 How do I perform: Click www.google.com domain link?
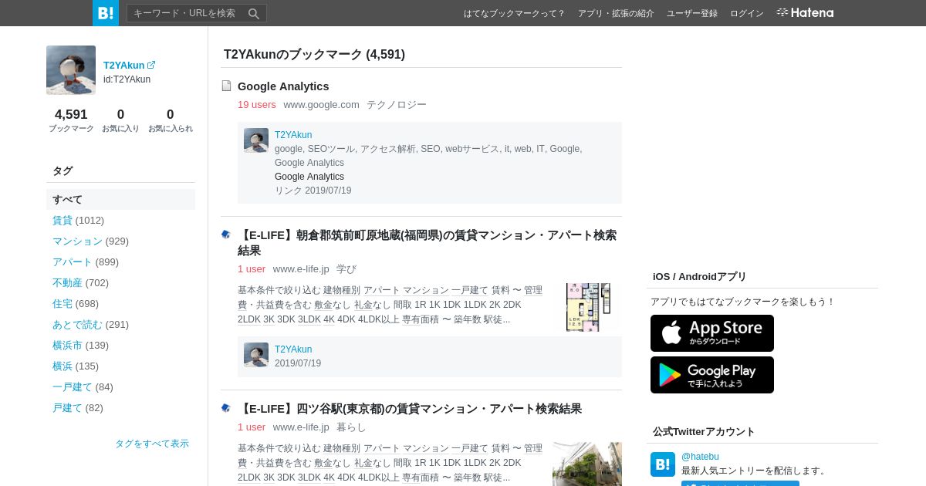pyautogui.click(x=321, y=104)
